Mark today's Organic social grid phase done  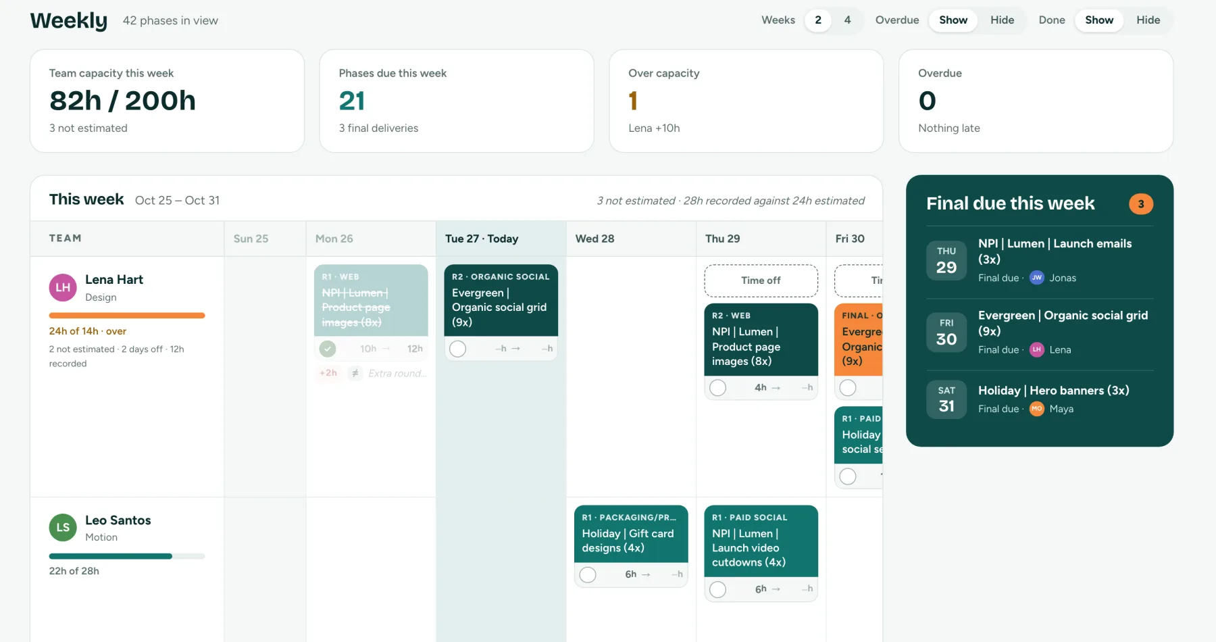point(458,349)
